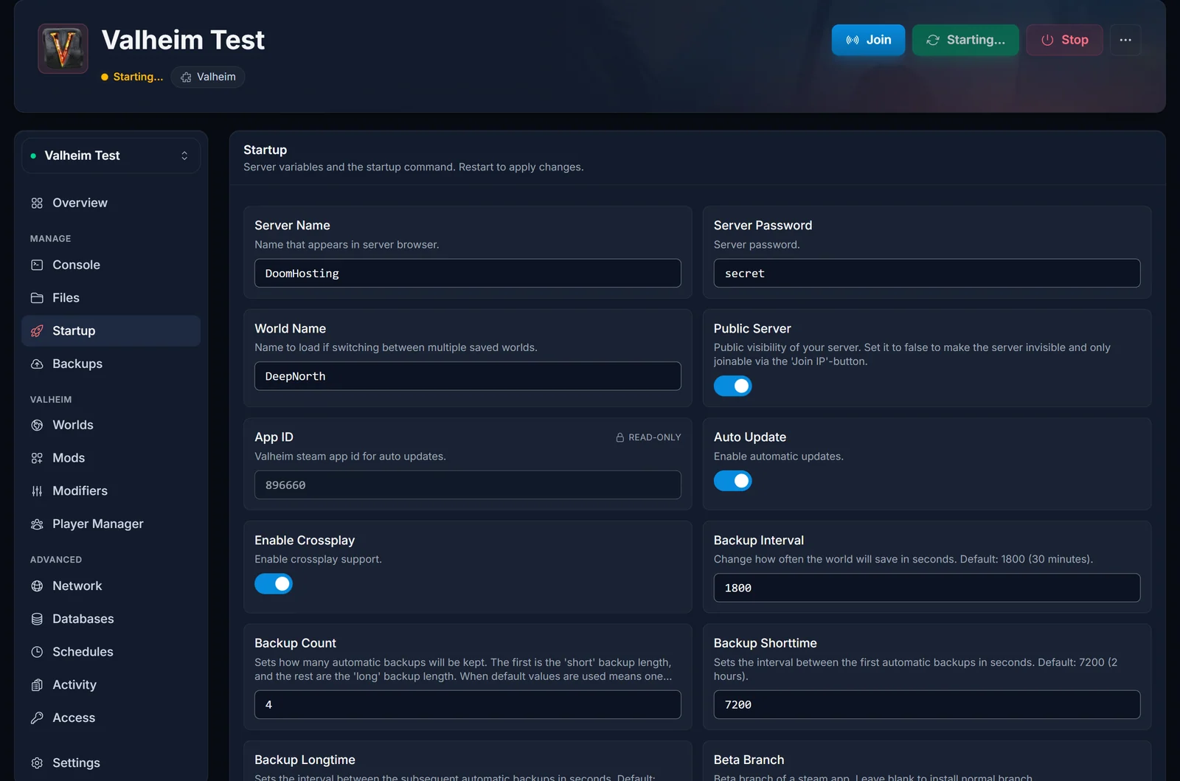Click the Valheim game tag badge

point(208,77)
